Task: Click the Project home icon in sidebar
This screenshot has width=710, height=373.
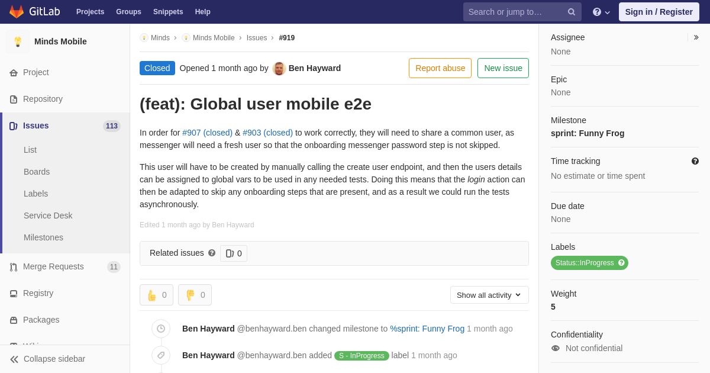Action: tap(14, 73)
